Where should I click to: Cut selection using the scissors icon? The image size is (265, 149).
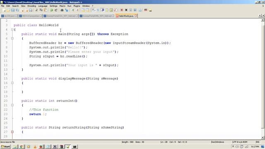(36, 10)
